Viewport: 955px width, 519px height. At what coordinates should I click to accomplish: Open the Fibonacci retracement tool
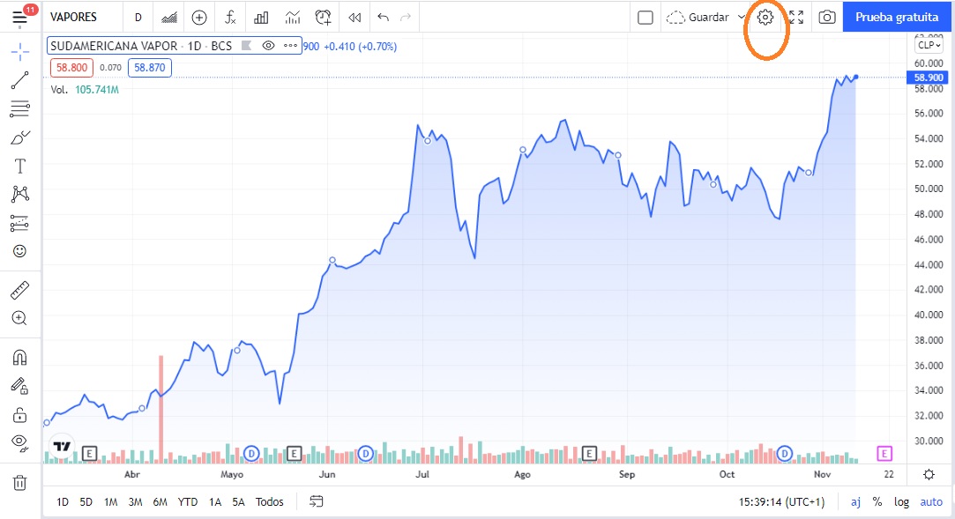[x=19, y=109]
